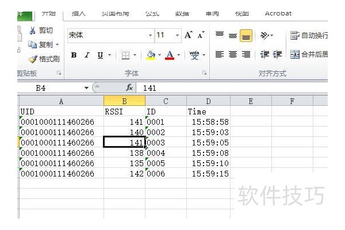
Task: Select ID cell 0001
Action: pyautogui.click(x=166, y=122)
